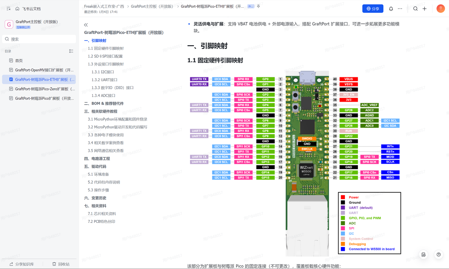This screenshot has height=269, width=449.
Task: Click the Share button
Action: pyautogui.click(x=373, y=9)
